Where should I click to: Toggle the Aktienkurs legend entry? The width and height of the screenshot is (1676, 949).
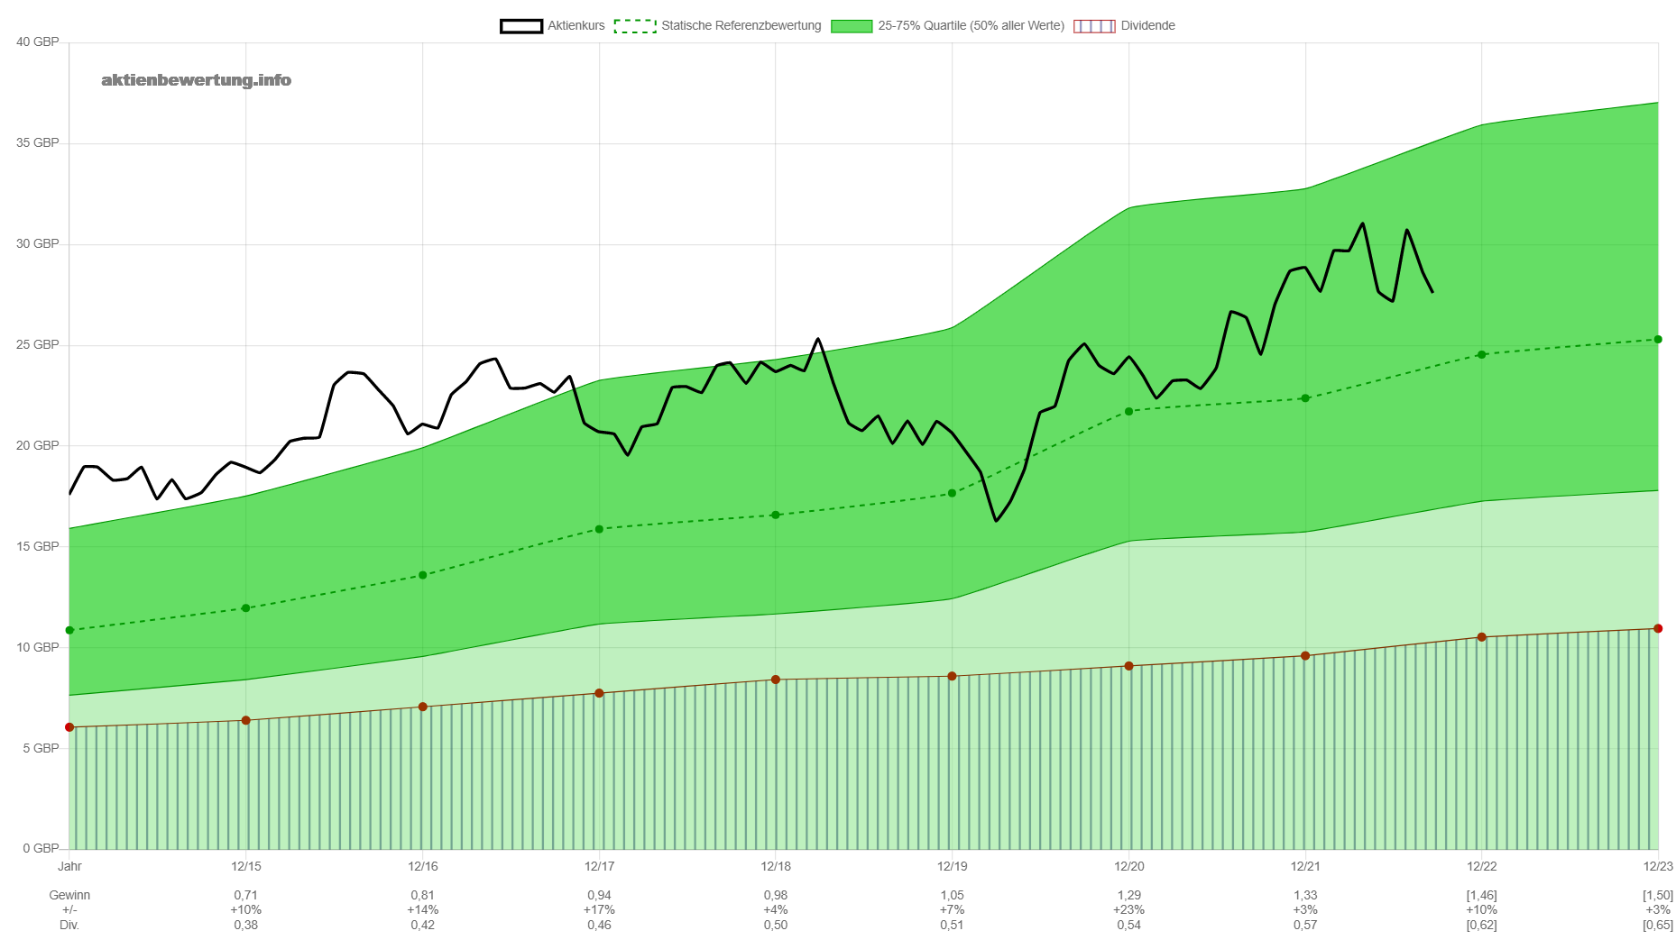pyautogui.click(x=552, y=26)
